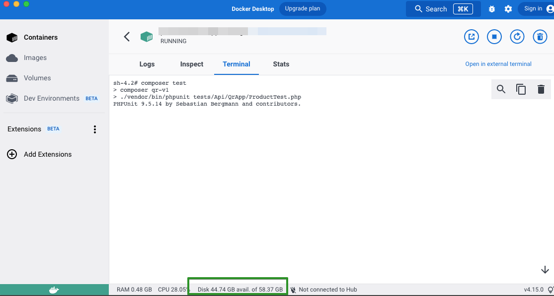Click the version v4.15.0 label
Screen dimensions: 554x296
click(534, 290)
